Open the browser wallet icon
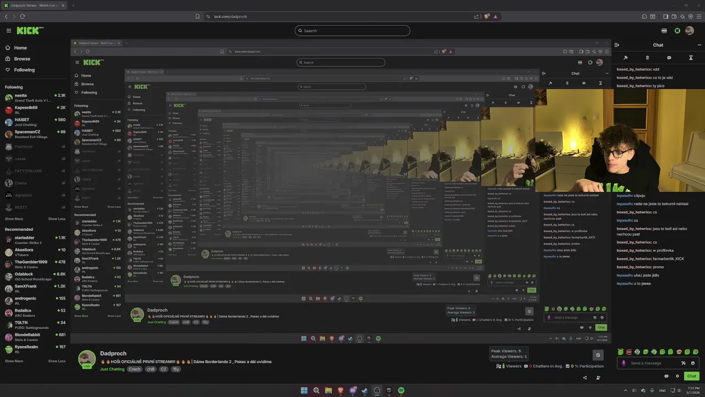Image resolution: width=705 pixels, height=397 pixels. click(x=674, y=17)
